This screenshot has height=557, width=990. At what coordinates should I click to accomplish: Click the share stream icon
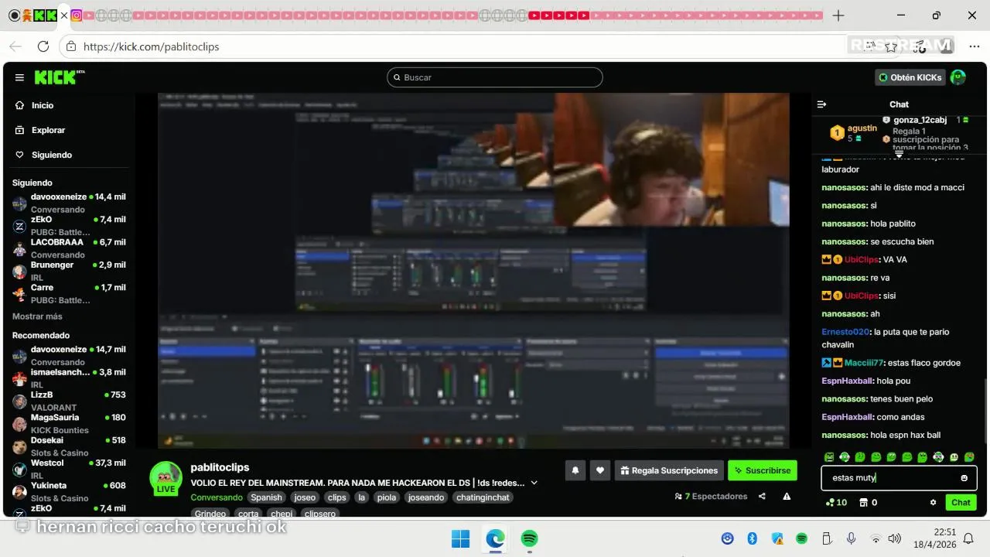[763, 497]
